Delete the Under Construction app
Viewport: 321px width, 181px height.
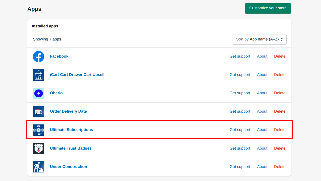pos(280,167)
